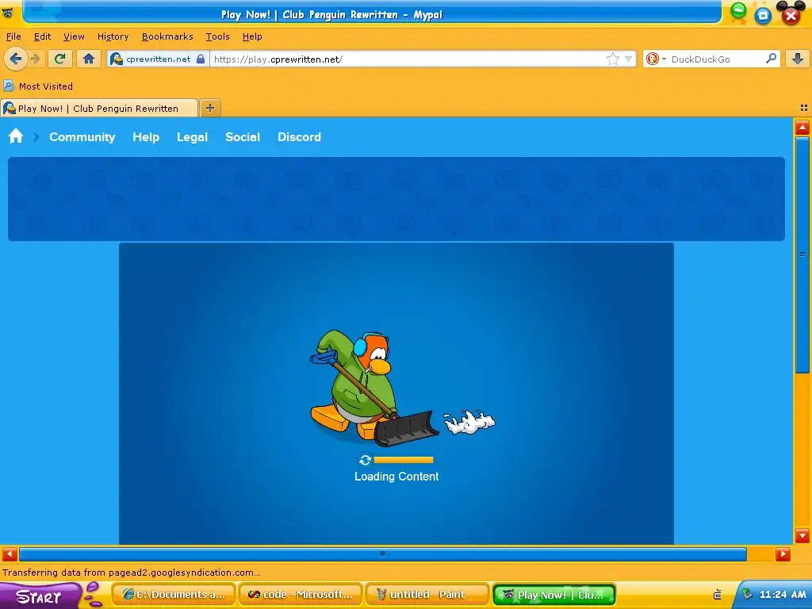The image size is (812, 609).
Task: Click the vertical scrollbar down arrow
Action: [x=802, y=535]
